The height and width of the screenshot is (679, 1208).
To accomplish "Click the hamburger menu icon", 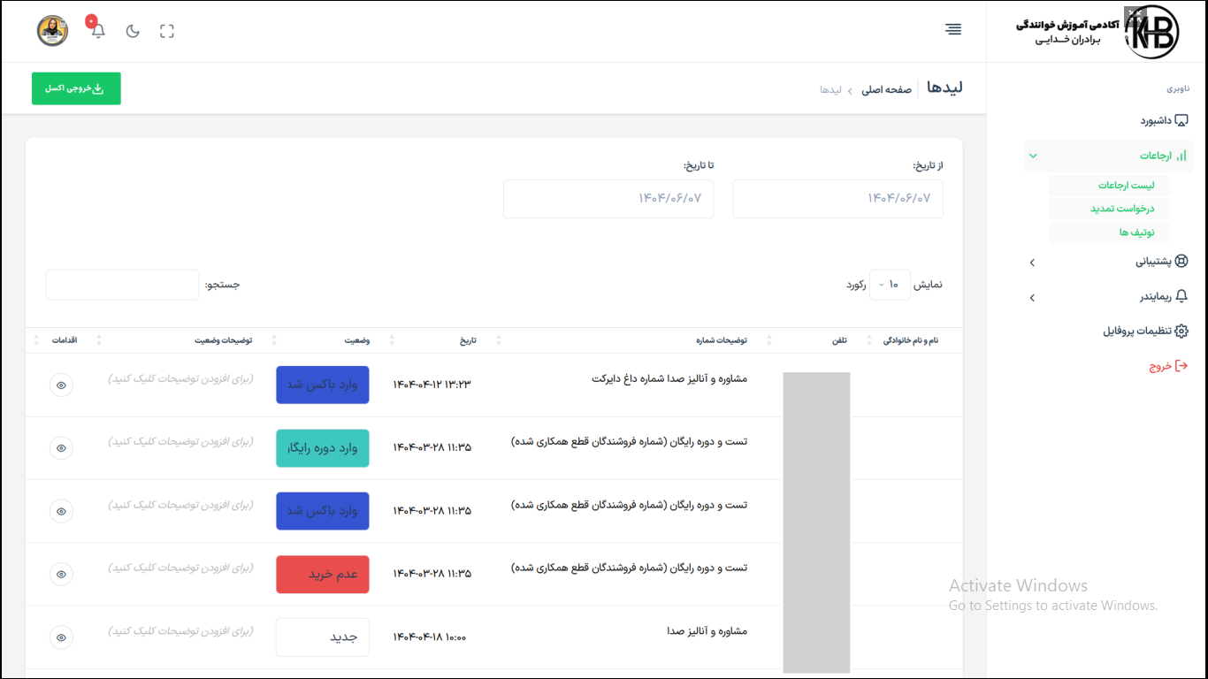I will [x=952, y=30].
